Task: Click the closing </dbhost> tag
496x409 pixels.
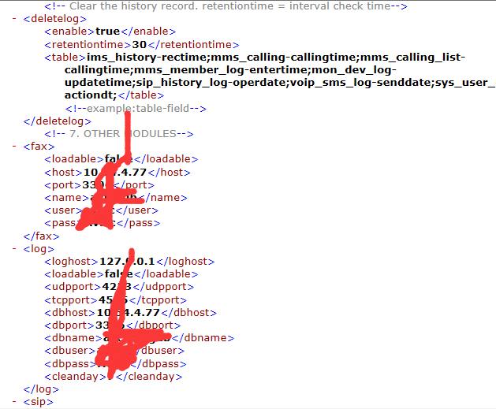Action: [x=188, y=313]
